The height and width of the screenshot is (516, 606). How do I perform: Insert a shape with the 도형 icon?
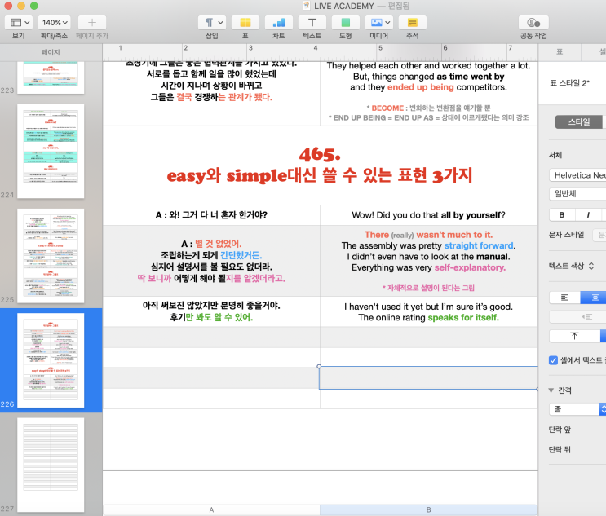click(346, 22)
